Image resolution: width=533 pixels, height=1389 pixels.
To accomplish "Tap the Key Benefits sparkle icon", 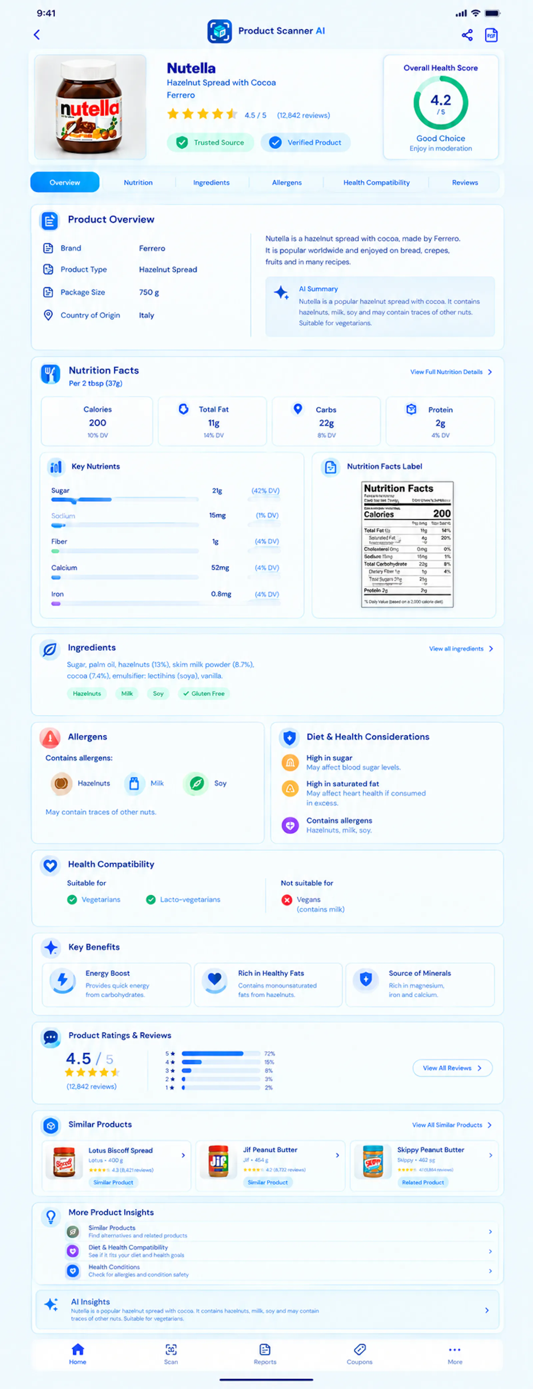I will tap(51, 947).
